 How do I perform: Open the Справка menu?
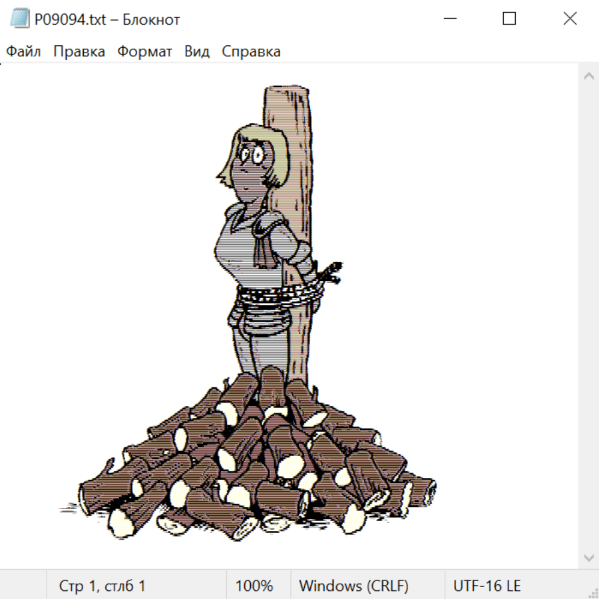click(251, 52)
